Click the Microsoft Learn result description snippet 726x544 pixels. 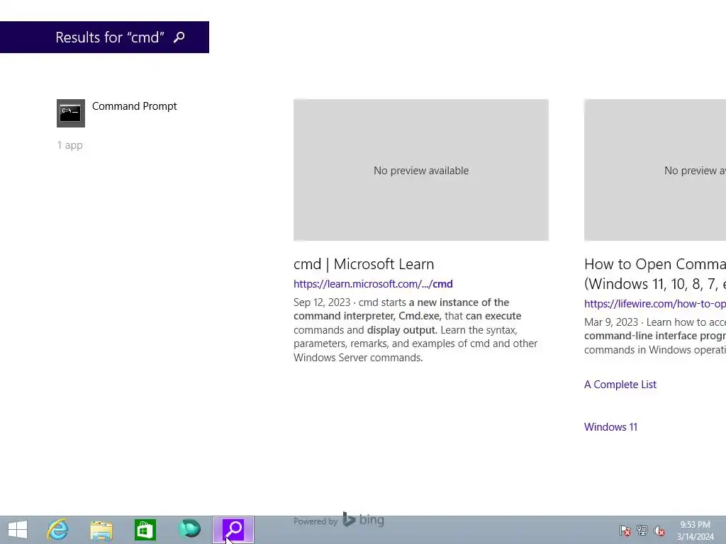pyautogui.click(x=415, y=330)
